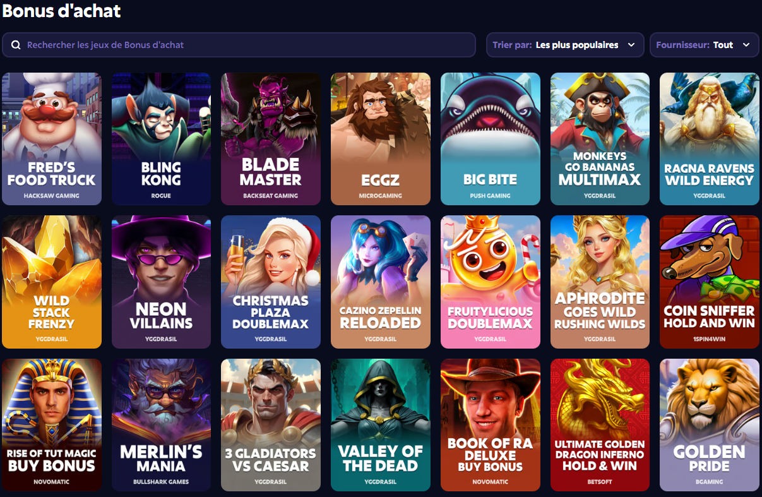Select the Golden Pride lion tile
The height and width of the screenshot is (497, 762).
tap(710, 425)
